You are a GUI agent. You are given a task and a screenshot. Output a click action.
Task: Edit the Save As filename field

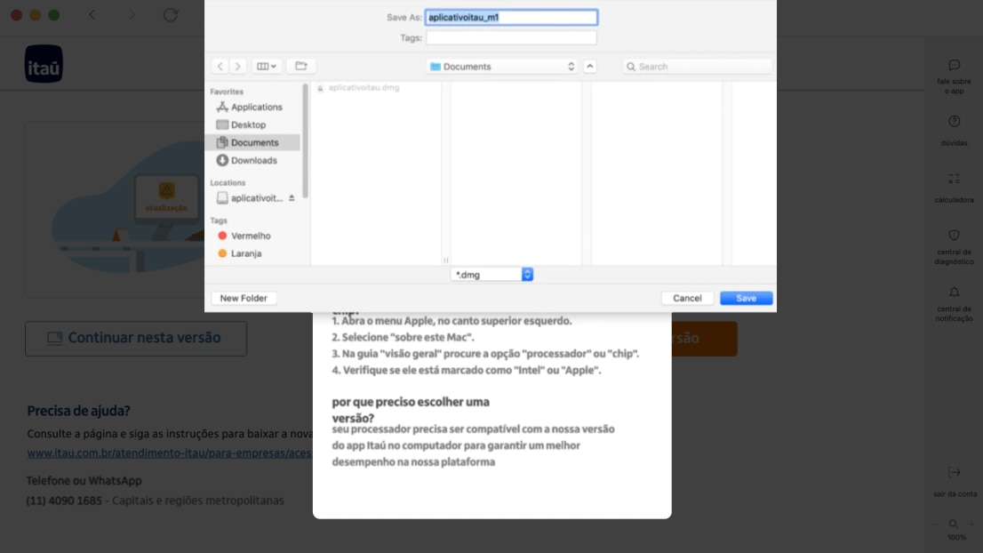point(512,18)
